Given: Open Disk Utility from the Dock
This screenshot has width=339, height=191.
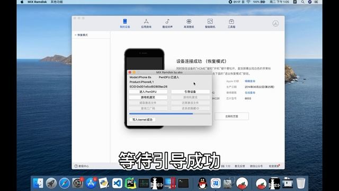Looking at the screenshot, I should [229, 183].
